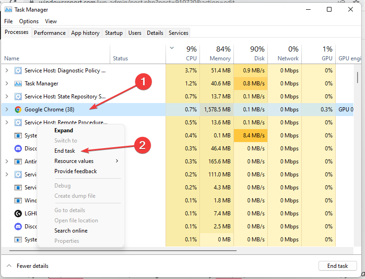Choose End task from context menu

pyautogui.click(x=65, y=151)
